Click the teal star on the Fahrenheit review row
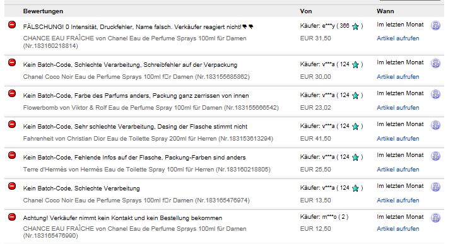 pyautogui.click(x=355, y=127)
